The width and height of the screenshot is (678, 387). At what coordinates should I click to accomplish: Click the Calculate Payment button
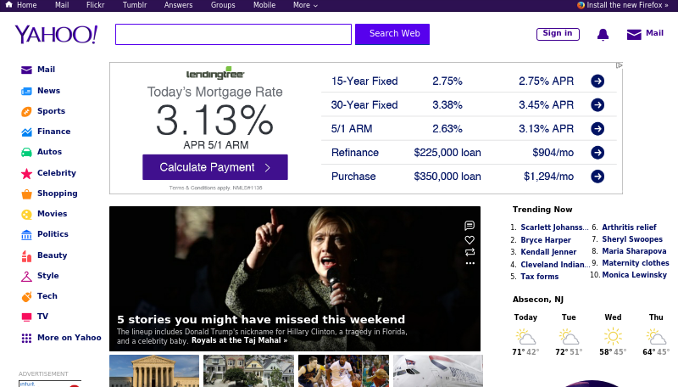215,167
